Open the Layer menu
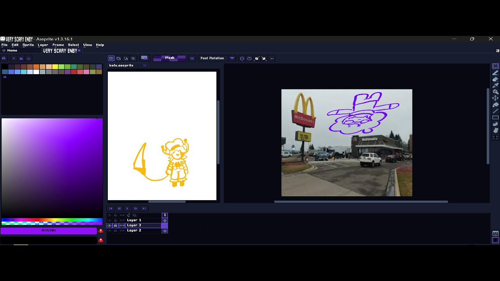 pyautogui.click(x=43, y=45)
